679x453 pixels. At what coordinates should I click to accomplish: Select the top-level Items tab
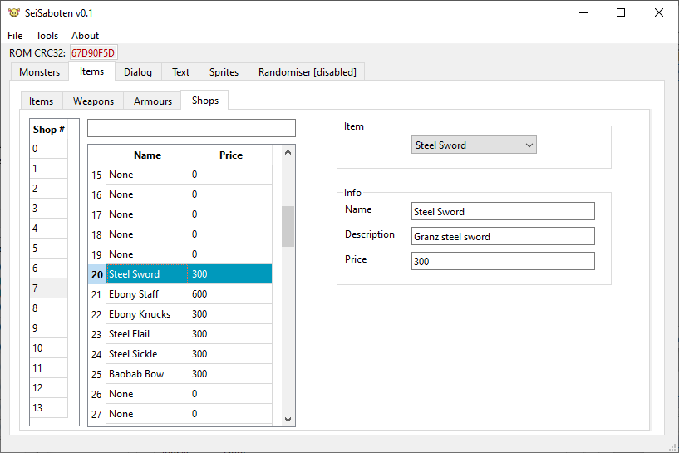pos(91,71)
